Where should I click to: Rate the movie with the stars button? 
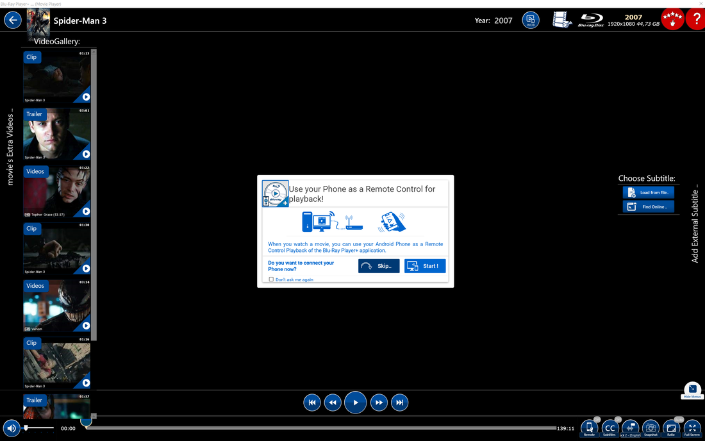672,19
